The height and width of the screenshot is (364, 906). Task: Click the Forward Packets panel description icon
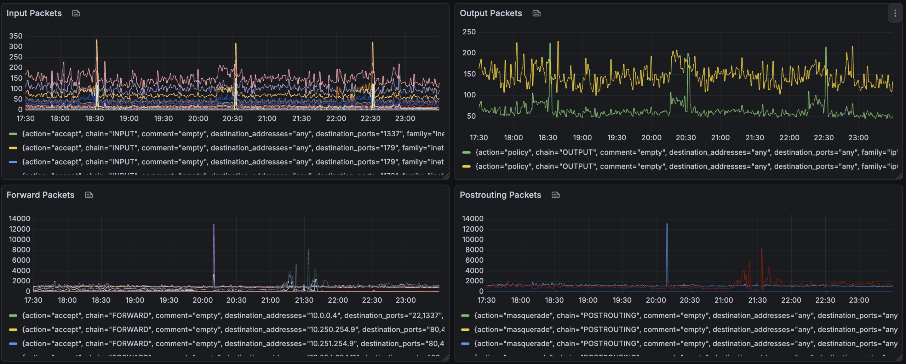point(89,195)
